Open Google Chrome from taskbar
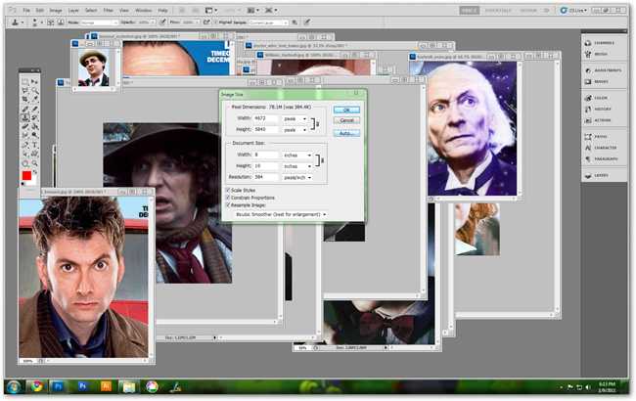Viewport: 636px width, 401px height. click(37, 386)
